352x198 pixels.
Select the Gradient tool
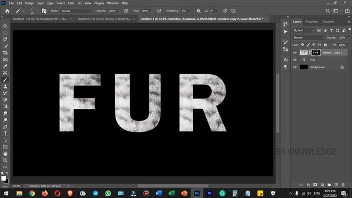coord(5,107)
